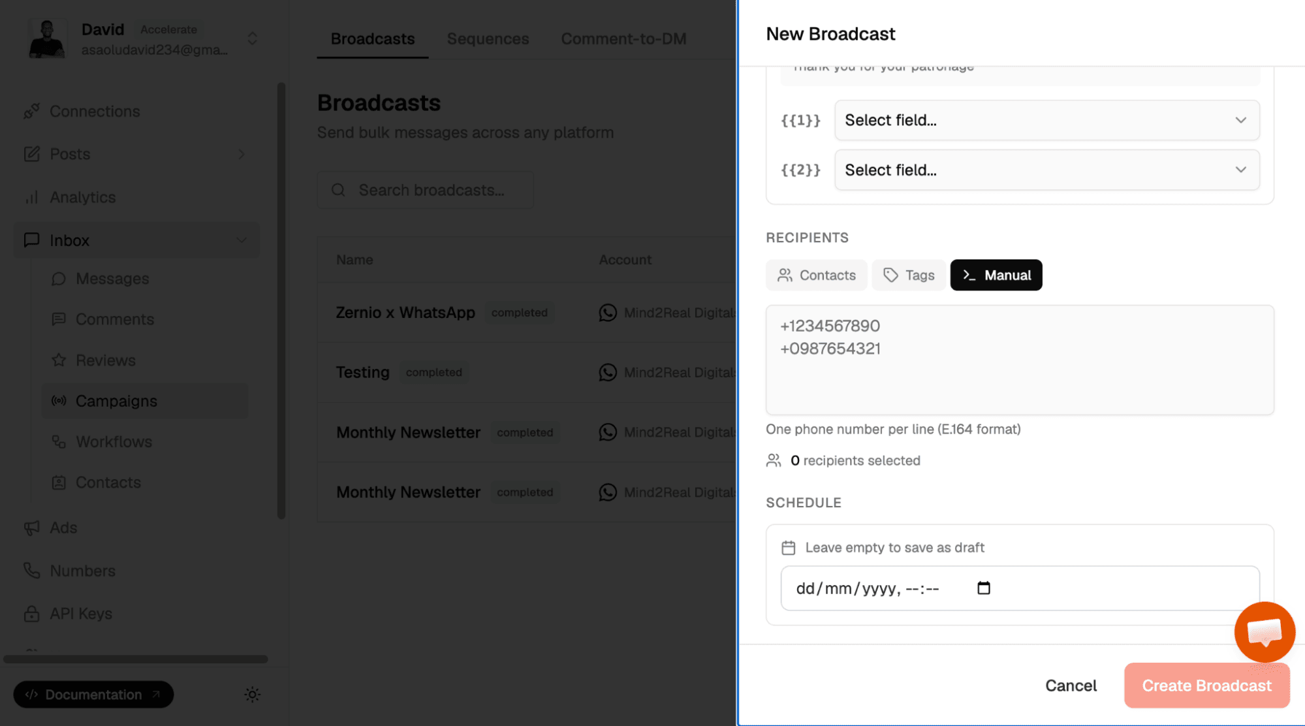Click the API Keys lock icon
Screen dimensions: 1305x726
31,614
